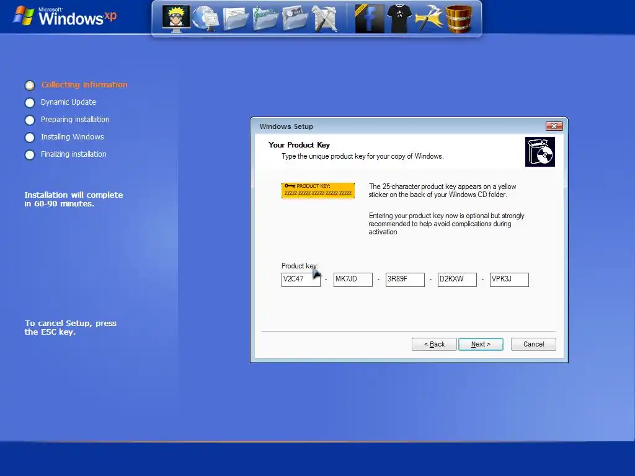Launch the Facebook icon in the dock

click(370, 19)
